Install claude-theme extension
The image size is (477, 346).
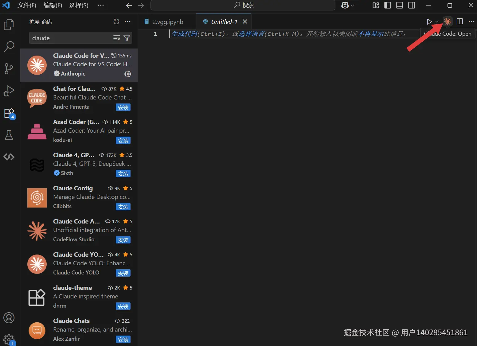[x=123, y=306]
